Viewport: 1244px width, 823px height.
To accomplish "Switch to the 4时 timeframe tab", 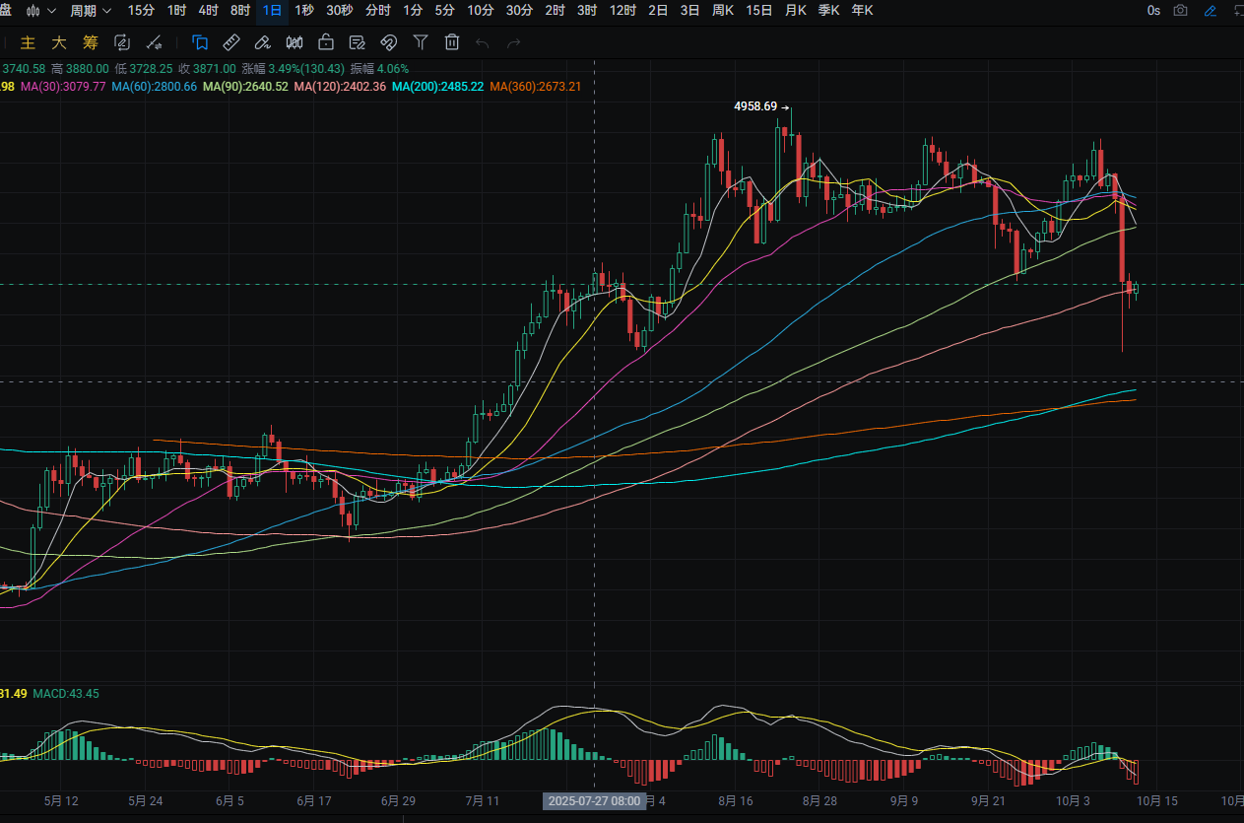I will pos(208,11).
